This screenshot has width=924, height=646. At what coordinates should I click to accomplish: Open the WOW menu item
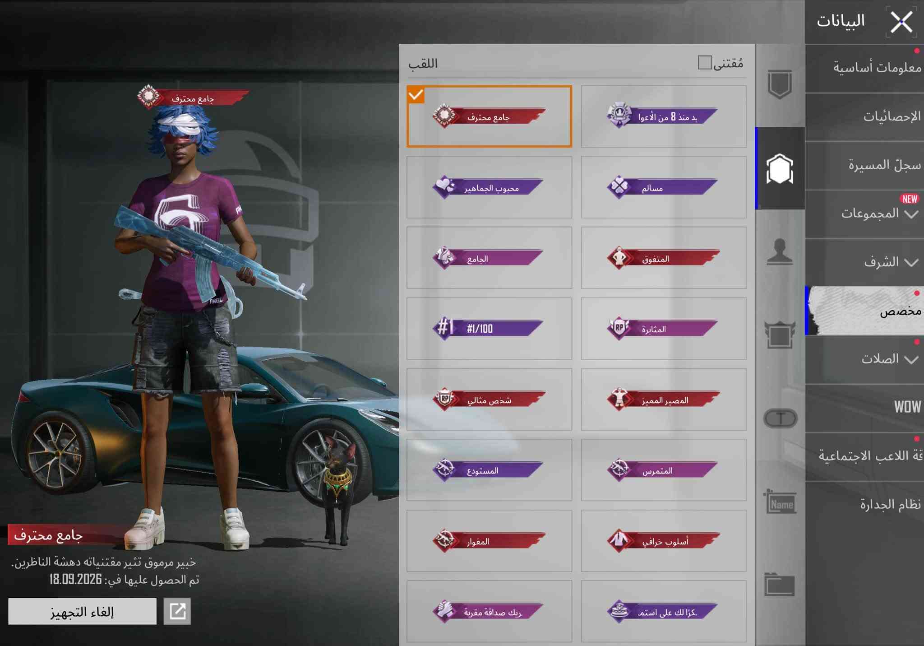point(864,408)
